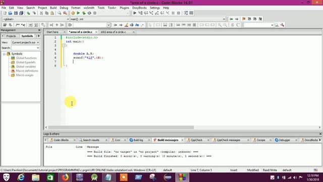Click the Save file toolbar icon
Viewport: 323px width, 182px height.
point(16,13)
